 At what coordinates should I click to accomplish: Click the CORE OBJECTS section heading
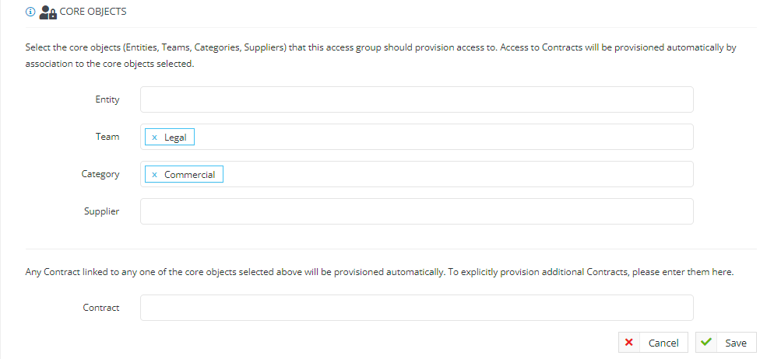93,12
